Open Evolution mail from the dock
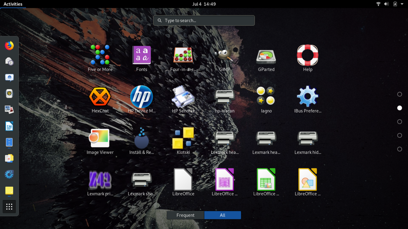This screenshot has width=408, height=229. tap(9, 61)
